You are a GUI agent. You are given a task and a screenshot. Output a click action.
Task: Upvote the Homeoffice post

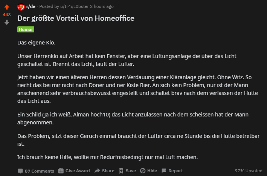click(x=7, y=7)
